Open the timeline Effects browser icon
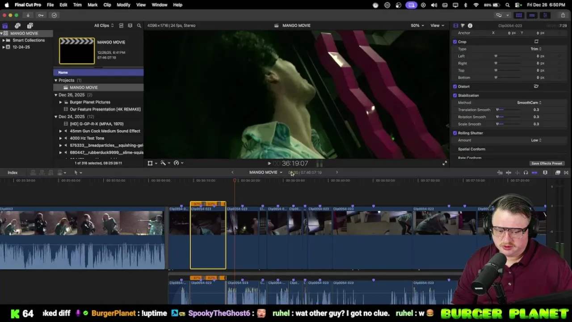Viewport: 572px width, 322px height. (x=558, y=173)
